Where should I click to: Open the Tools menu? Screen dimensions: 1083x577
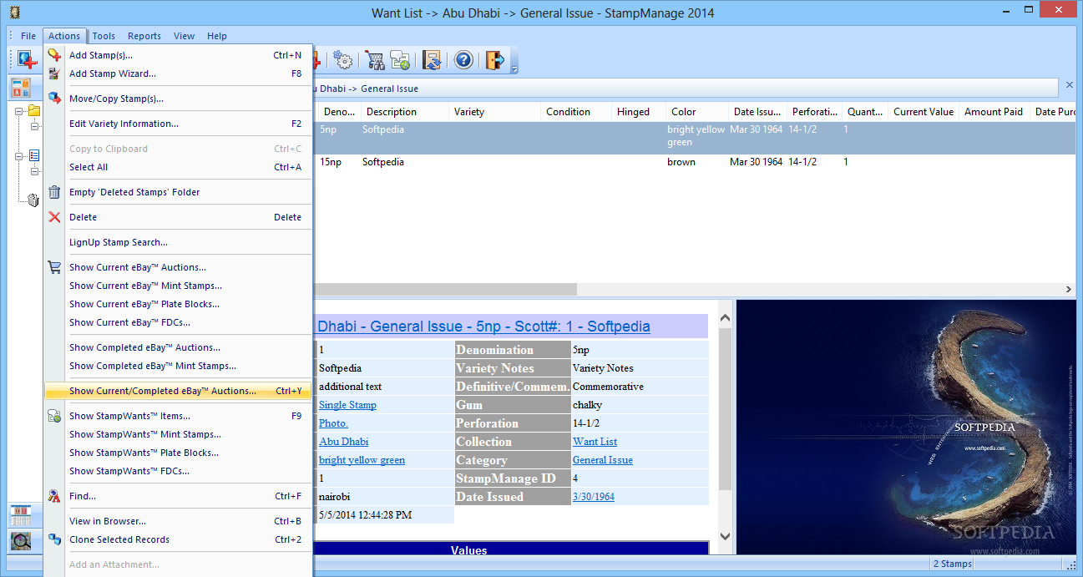pos(104,36)
